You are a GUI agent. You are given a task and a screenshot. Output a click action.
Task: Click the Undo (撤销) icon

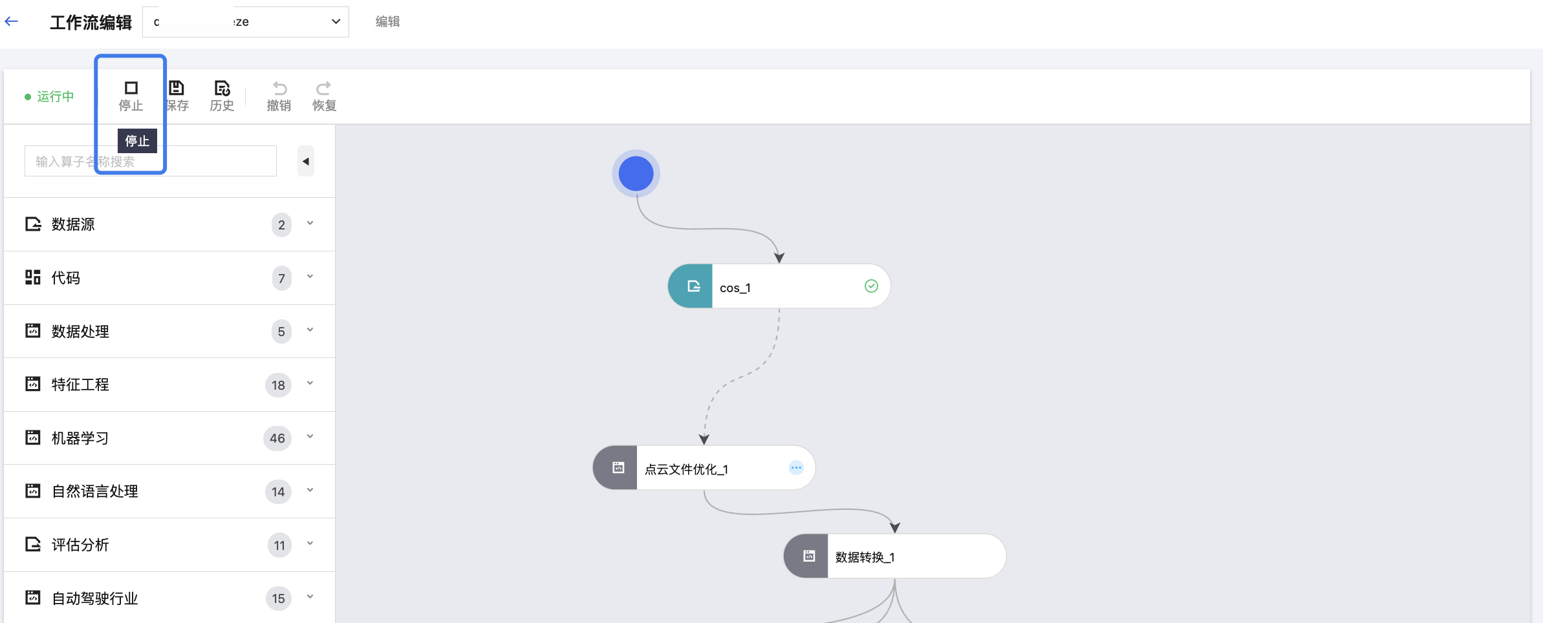(x=279, y=88)
